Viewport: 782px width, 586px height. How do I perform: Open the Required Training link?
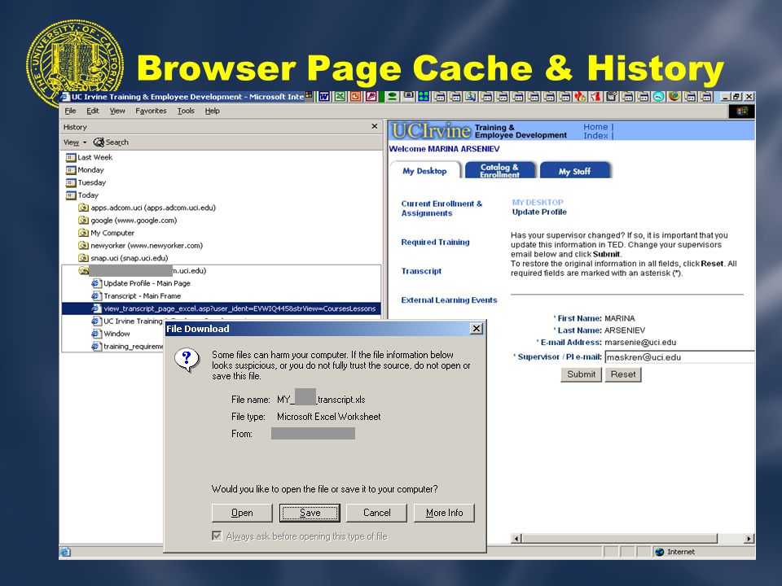[x=435, y=243]
